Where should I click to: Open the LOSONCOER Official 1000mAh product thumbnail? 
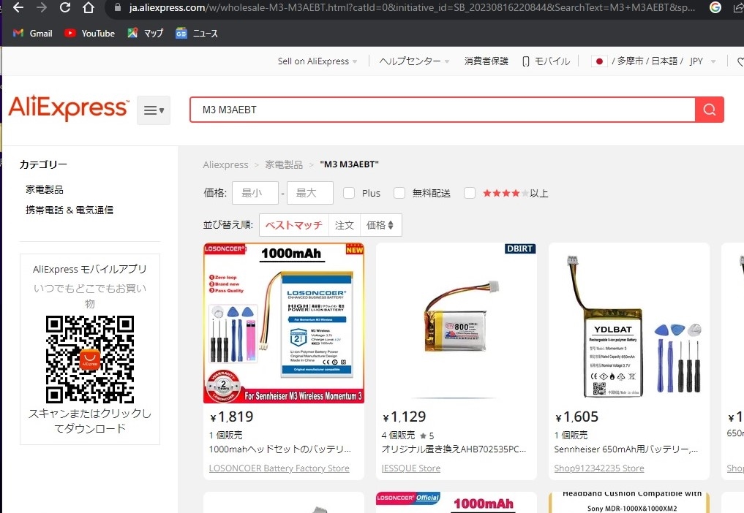pos(456,503)
